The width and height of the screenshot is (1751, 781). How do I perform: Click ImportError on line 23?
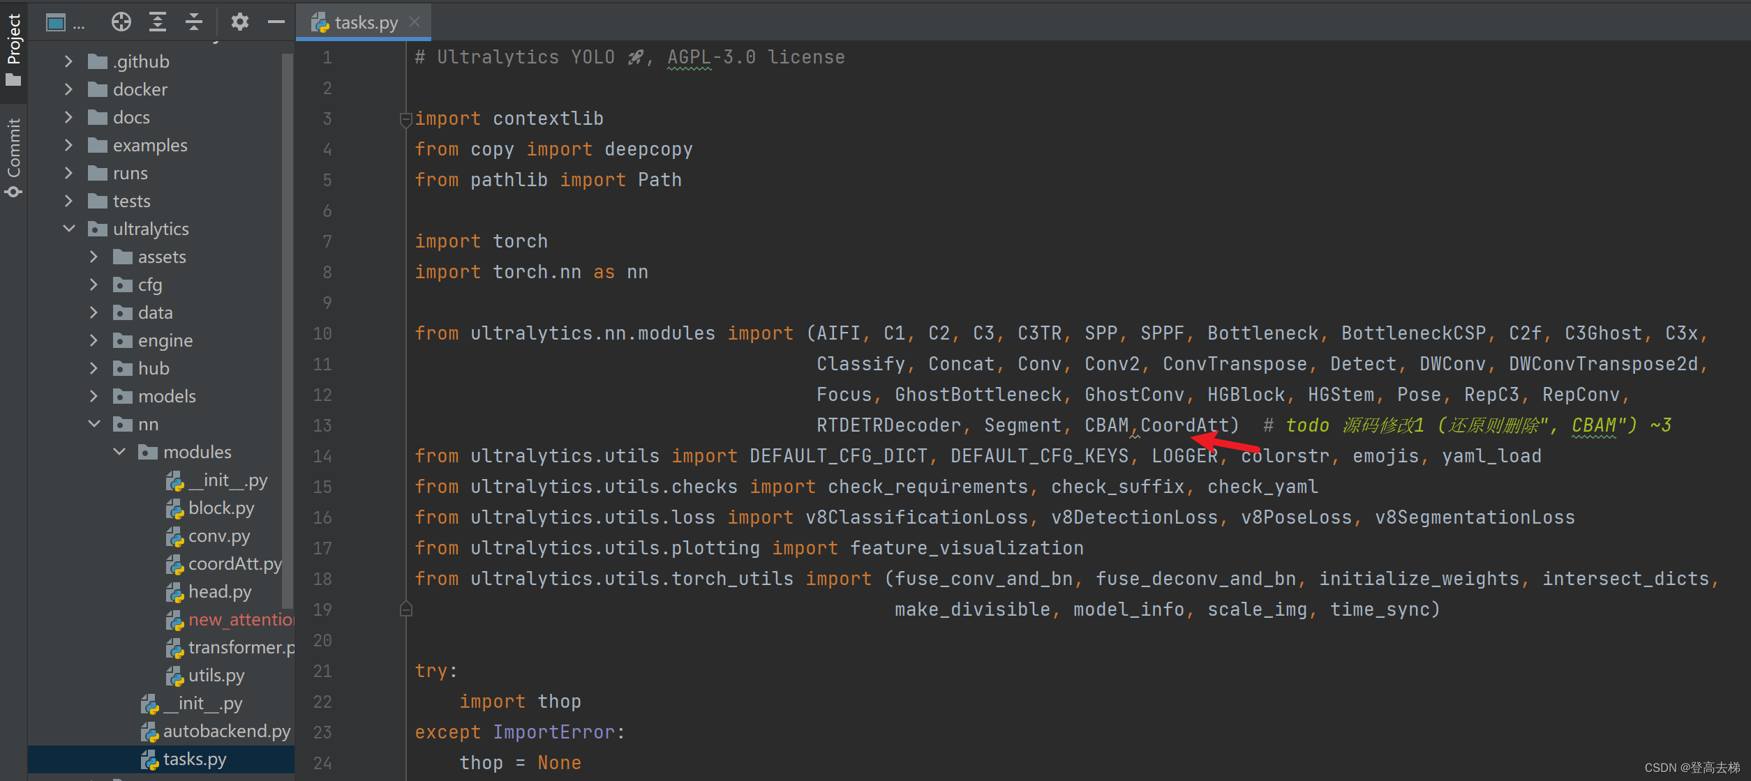(x=554, y=732)
